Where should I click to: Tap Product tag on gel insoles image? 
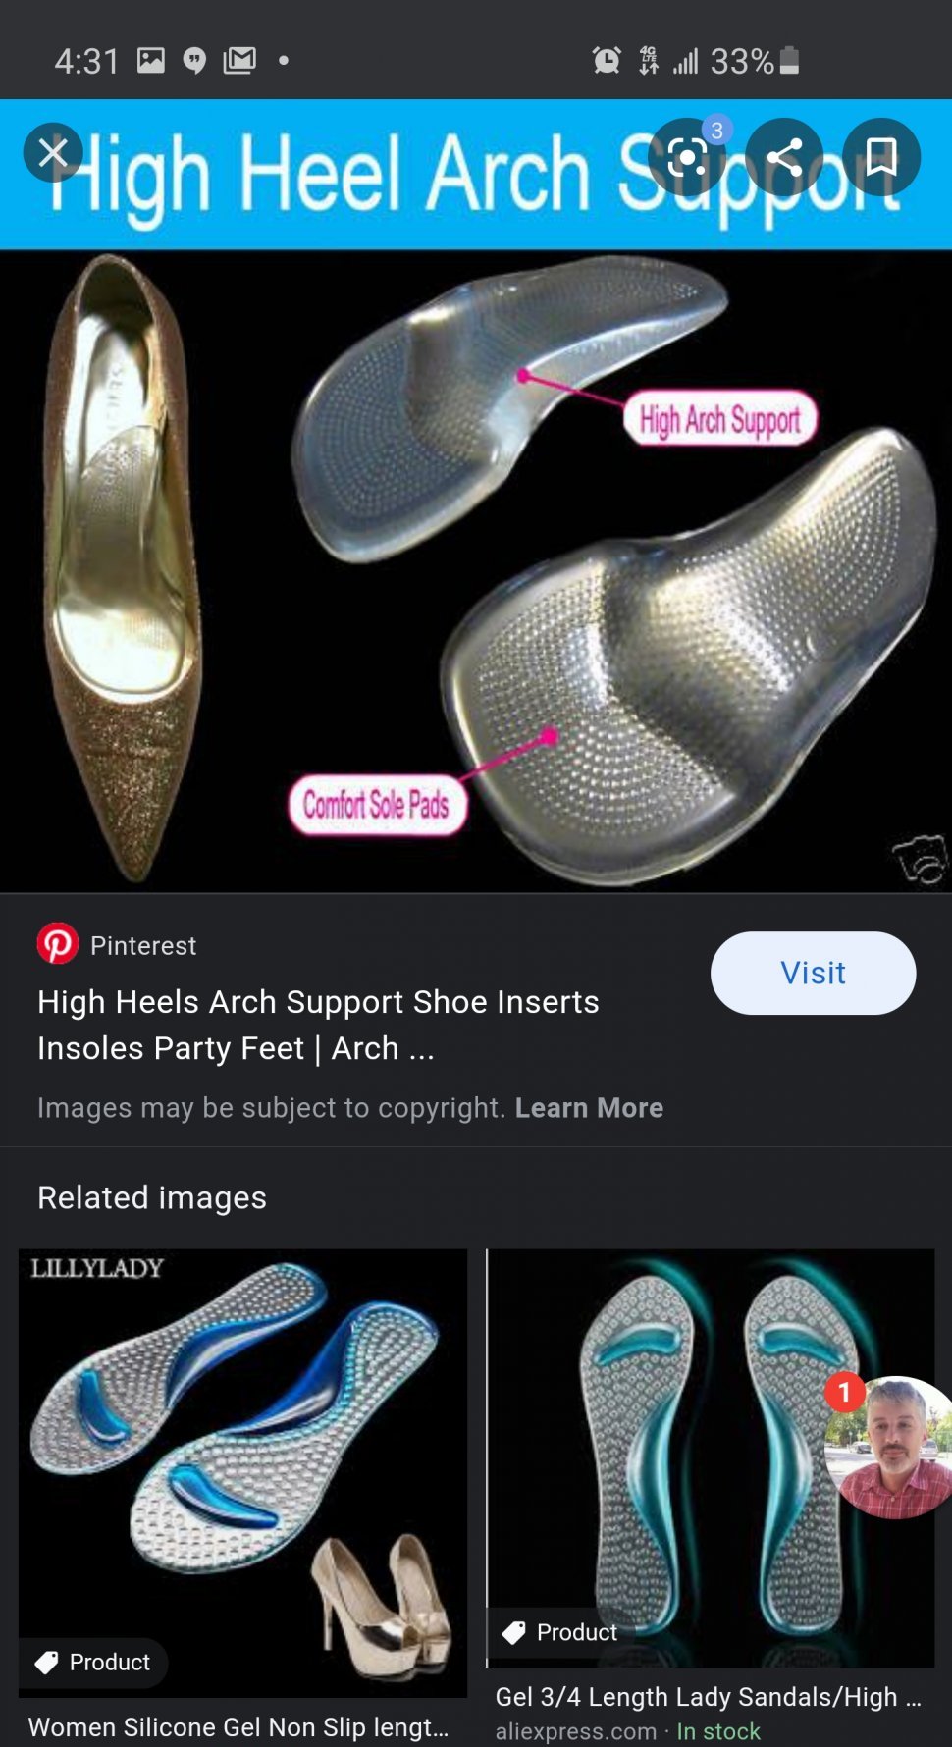(x=560, y=1632)
